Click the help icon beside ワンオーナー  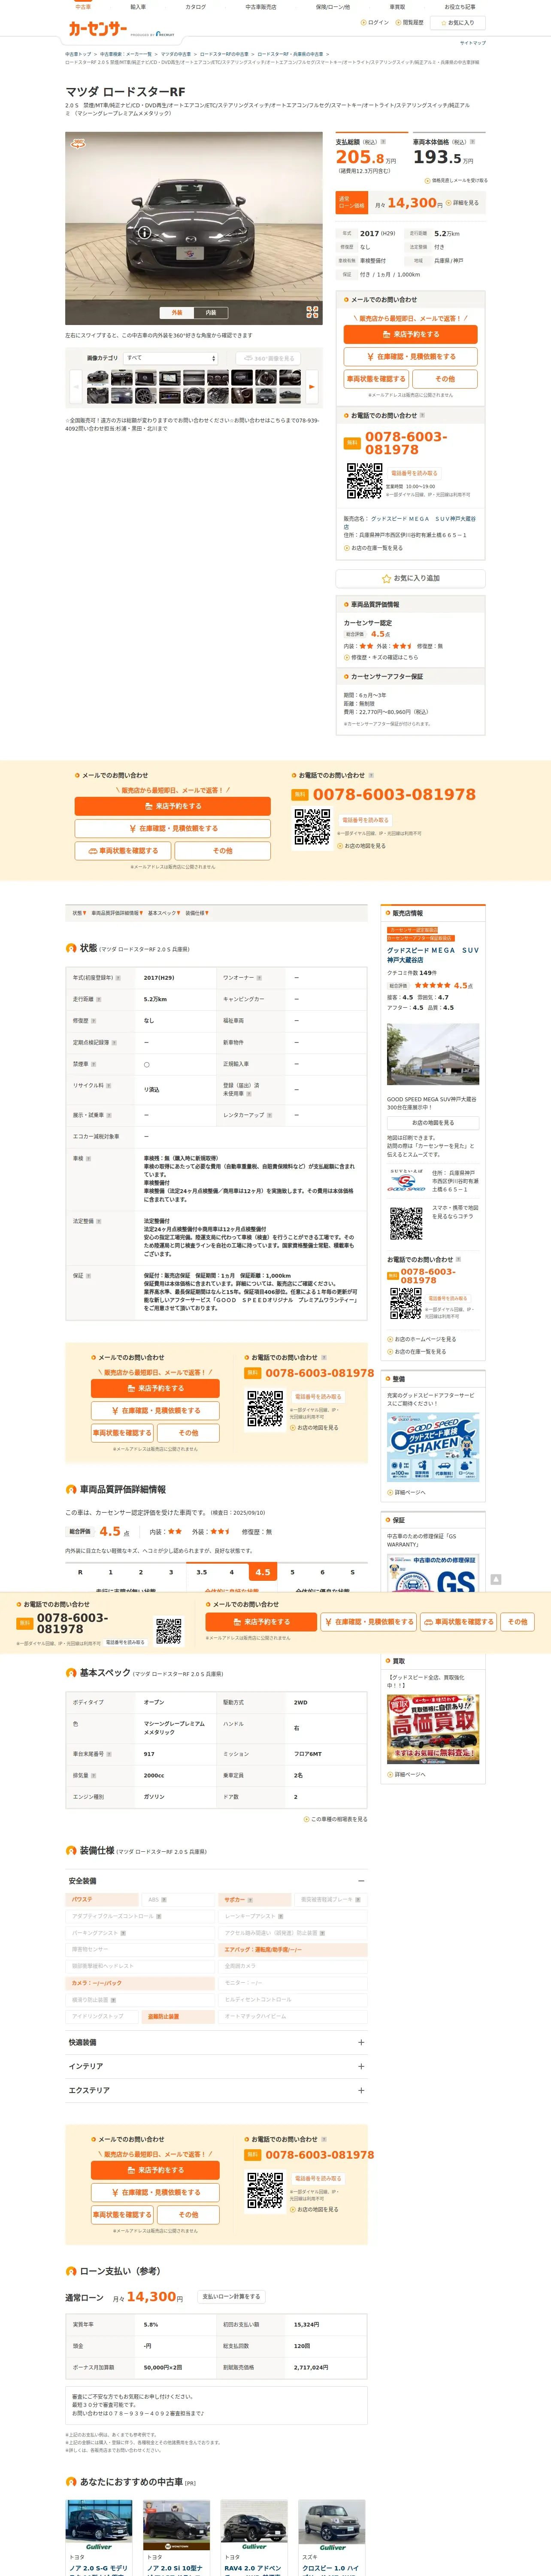point(259,977)
